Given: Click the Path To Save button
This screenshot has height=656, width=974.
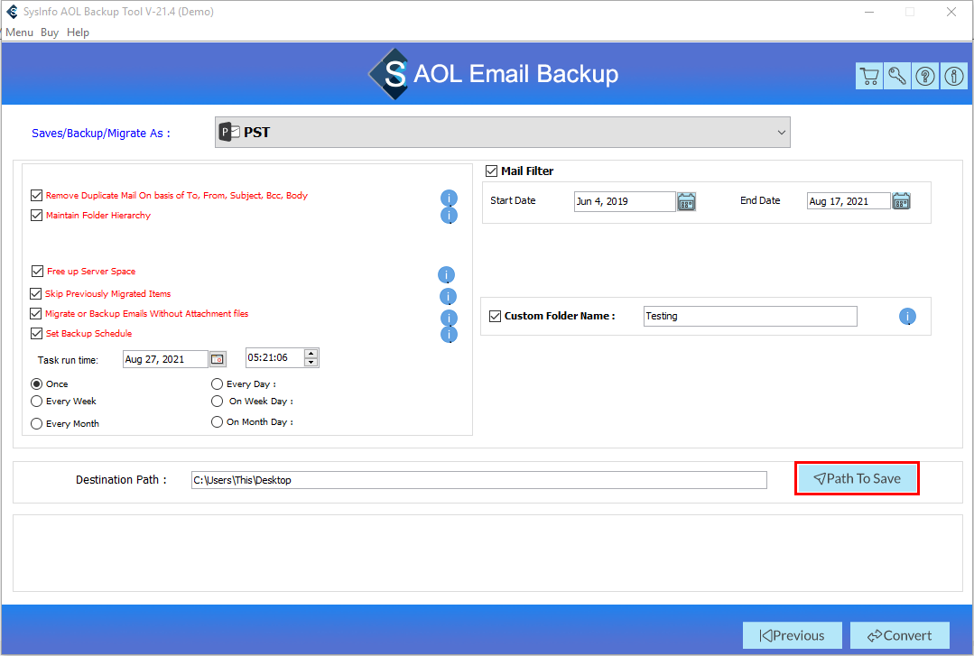Looking at the screenshot, I should click(858, 478).
